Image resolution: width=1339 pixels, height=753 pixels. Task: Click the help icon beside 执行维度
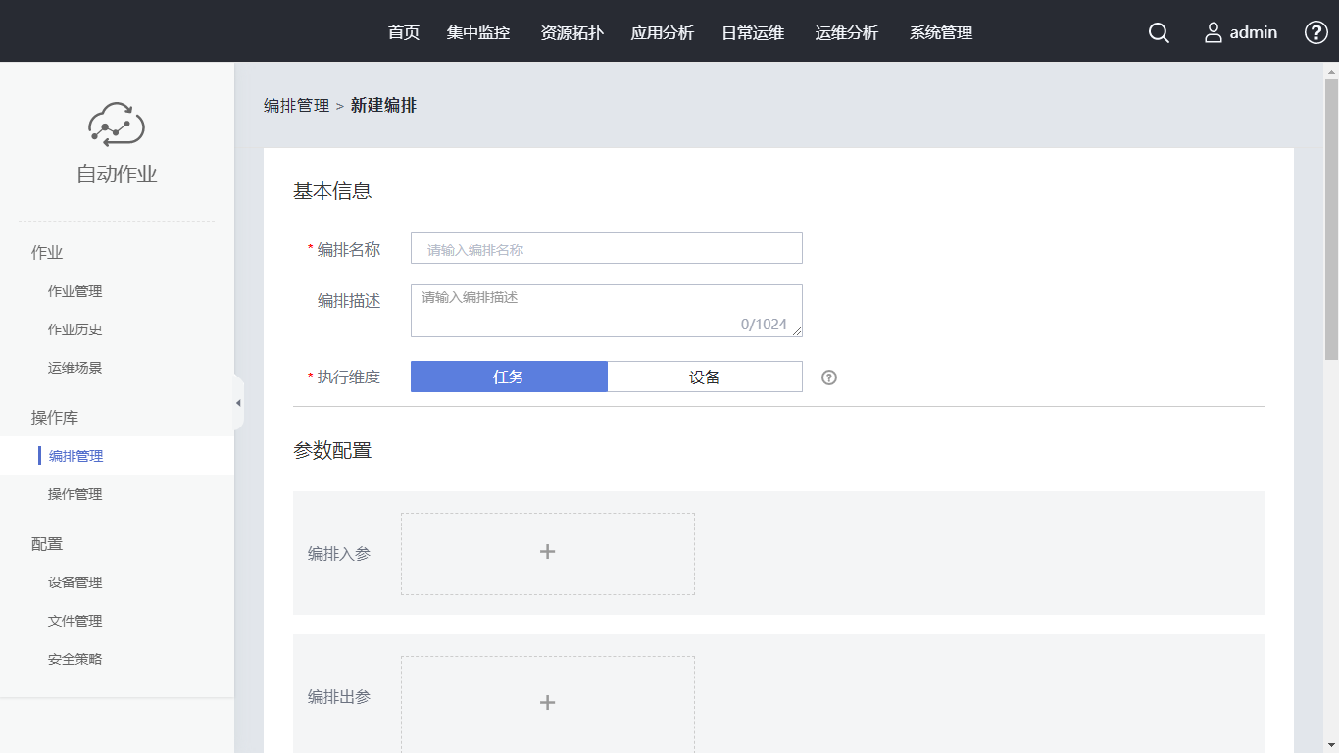[829, 377]
